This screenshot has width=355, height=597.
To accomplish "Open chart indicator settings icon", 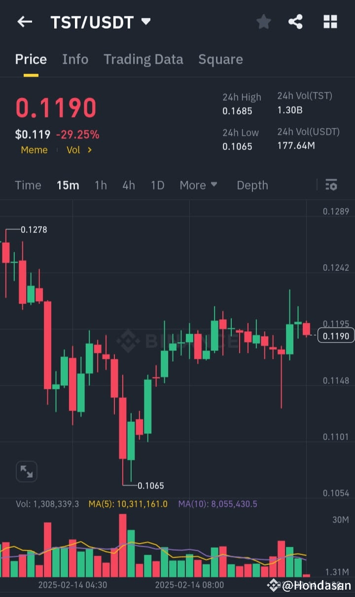I will pyautogui.click(x=331, y=185).
